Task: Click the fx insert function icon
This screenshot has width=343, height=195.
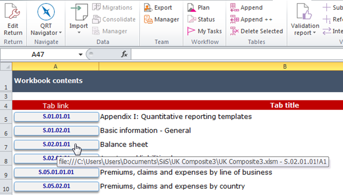Action: [x=124, y=54]
